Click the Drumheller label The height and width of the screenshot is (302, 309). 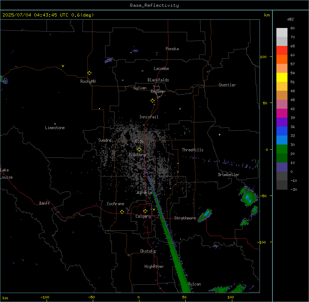click(229, 175)
